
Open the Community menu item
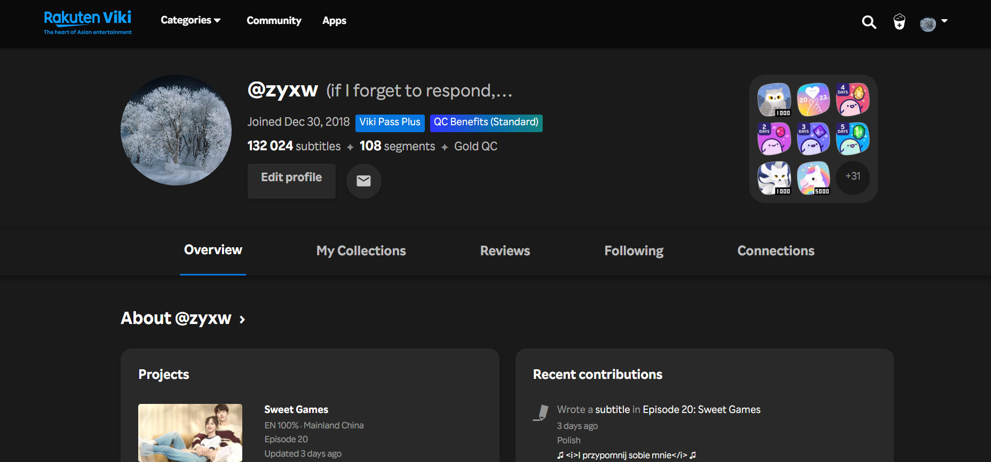click(274, 21)
